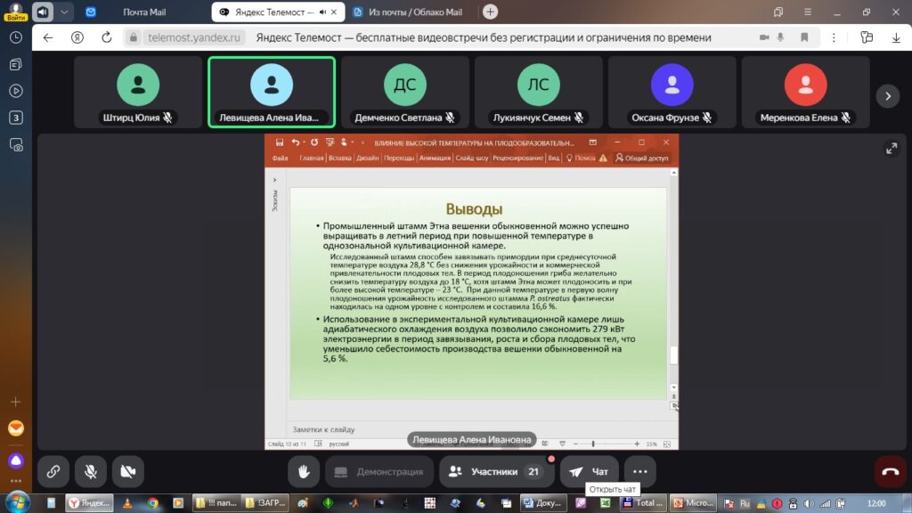
Task: End the call with the red hang-up button
Action: [889, 471]
